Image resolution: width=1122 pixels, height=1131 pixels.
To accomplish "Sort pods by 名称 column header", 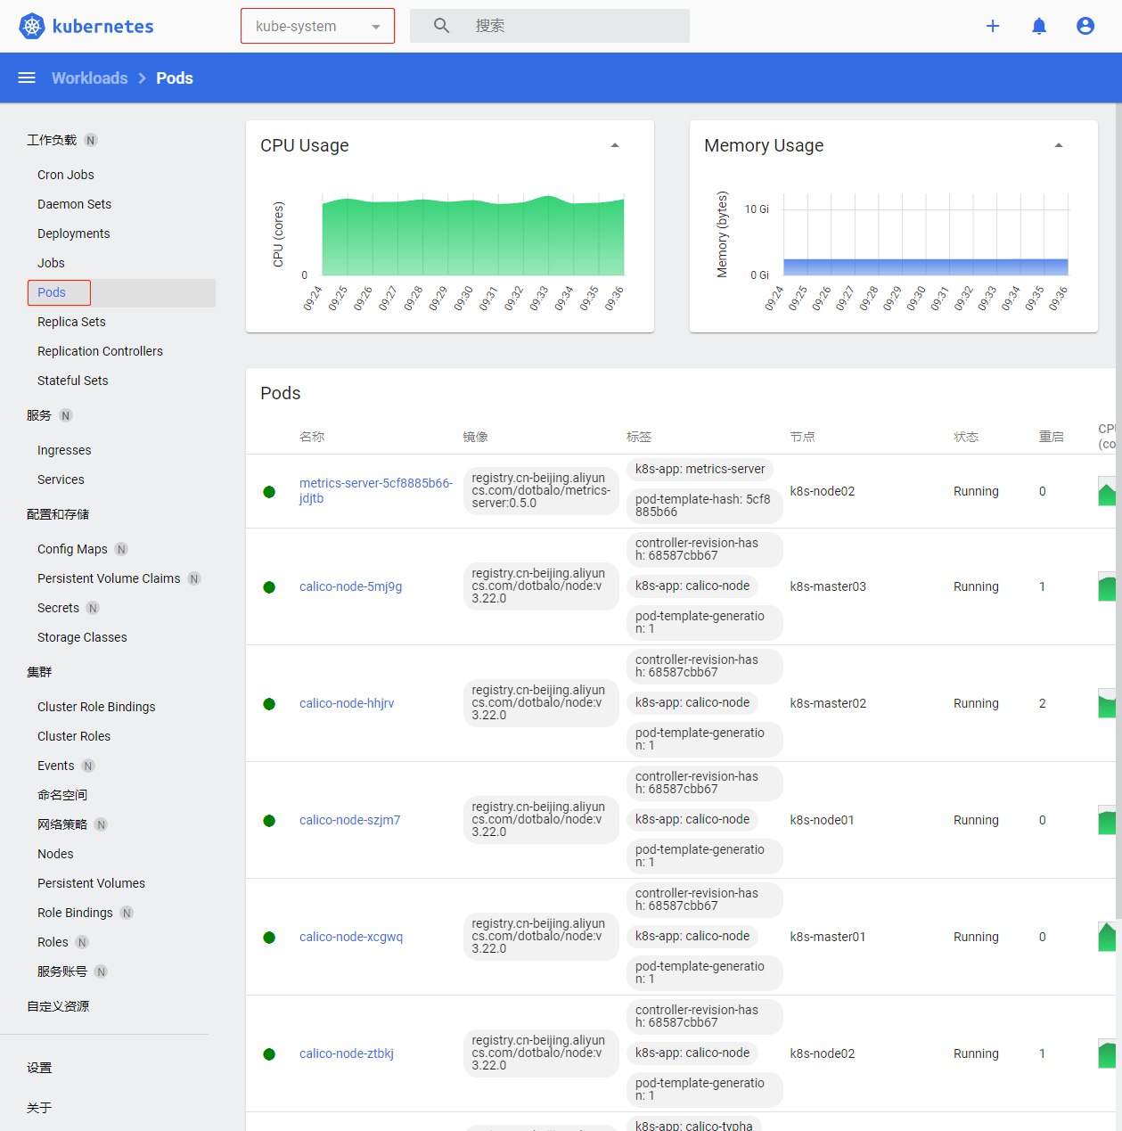I will tap(312, 437).
